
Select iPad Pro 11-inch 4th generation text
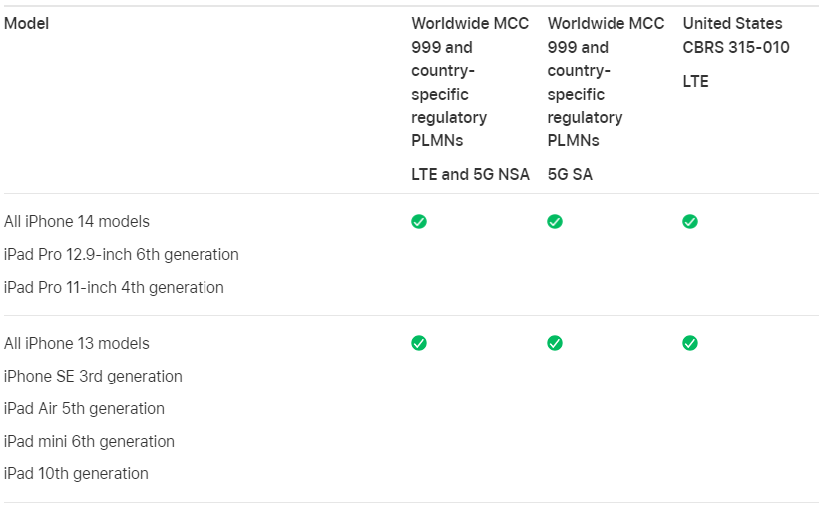tap(114, 287)
